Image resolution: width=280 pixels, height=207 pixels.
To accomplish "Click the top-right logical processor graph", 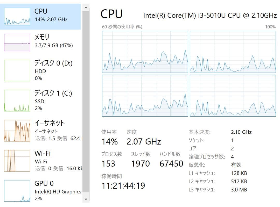I will point(233,52).
